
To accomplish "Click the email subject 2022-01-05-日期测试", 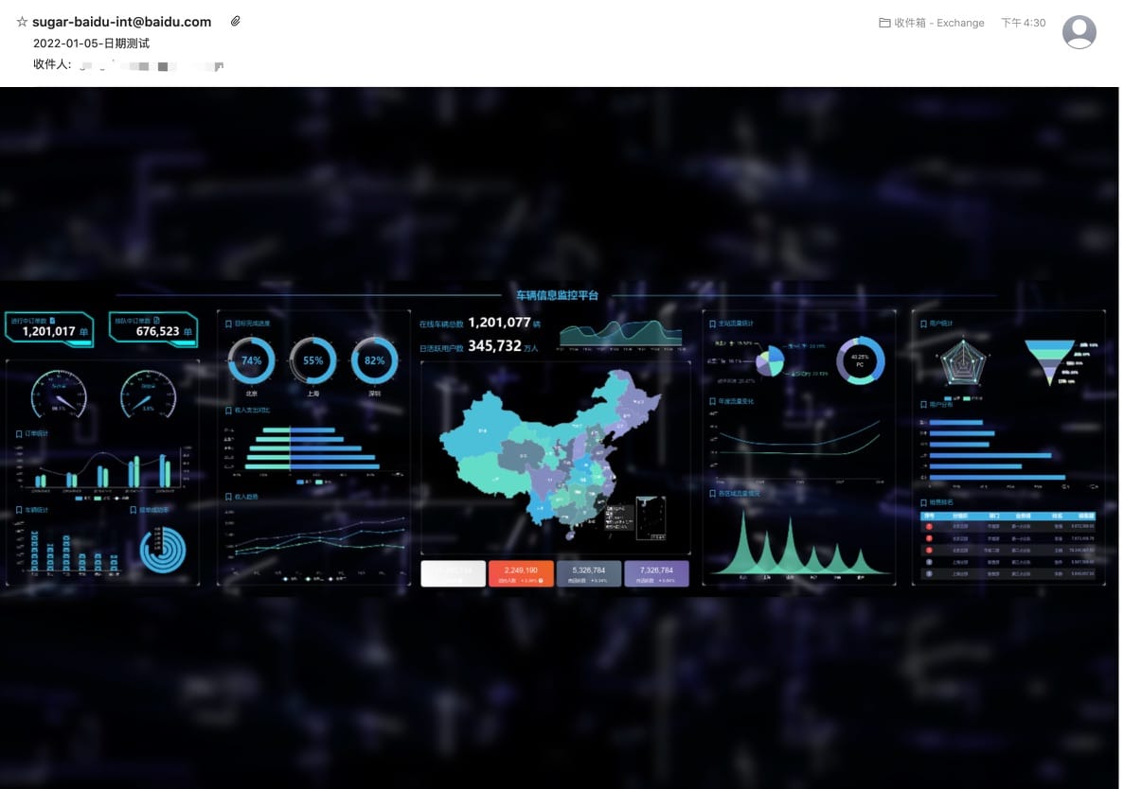I will [91, 44].
